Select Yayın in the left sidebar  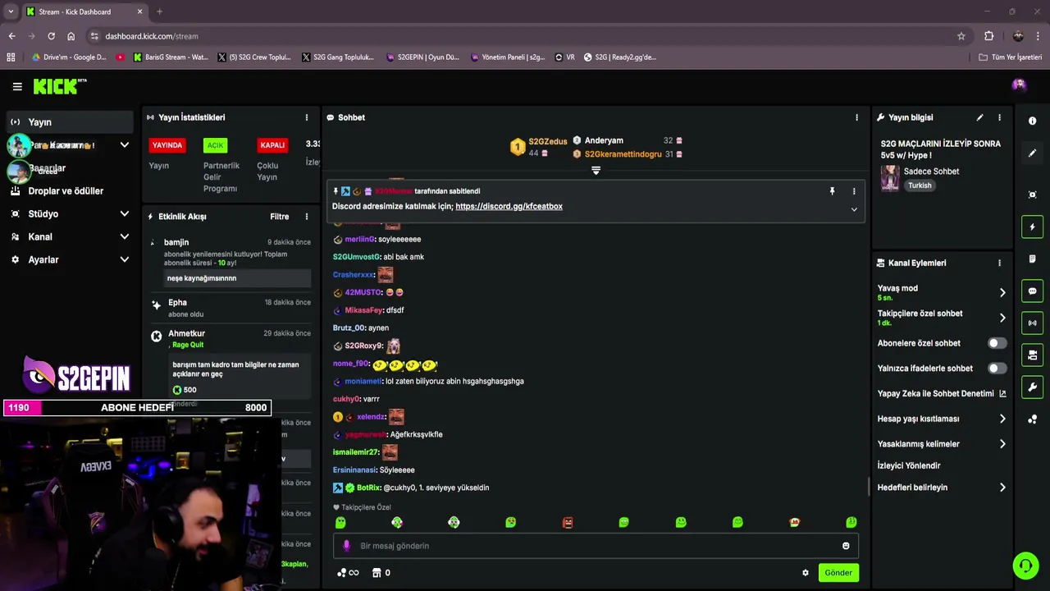click(70, 121)
